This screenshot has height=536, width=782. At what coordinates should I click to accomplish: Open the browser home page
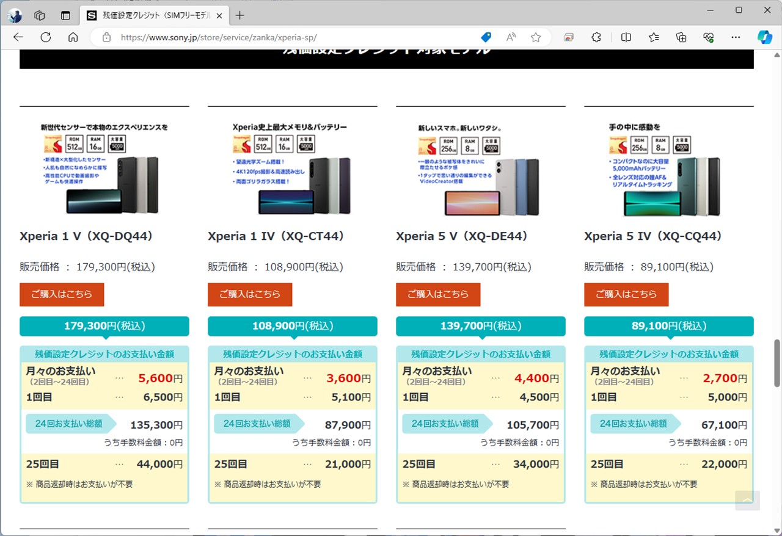(x=73, y=37)
